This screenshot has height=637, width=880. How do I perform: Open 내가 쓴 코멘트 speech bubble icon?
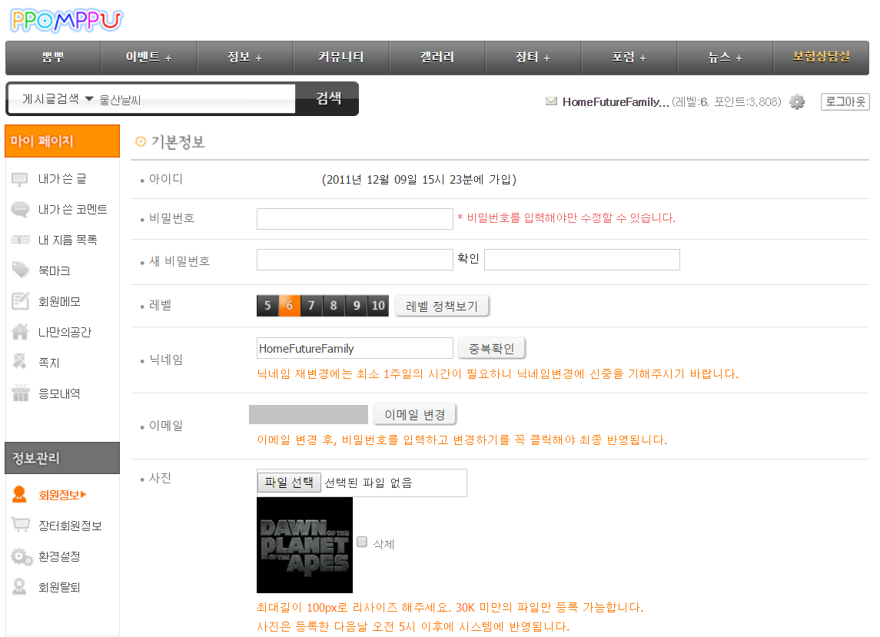click(x=21, y=210)
